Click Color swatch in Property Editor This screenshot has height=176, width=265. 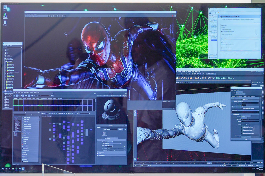[110, 147]
